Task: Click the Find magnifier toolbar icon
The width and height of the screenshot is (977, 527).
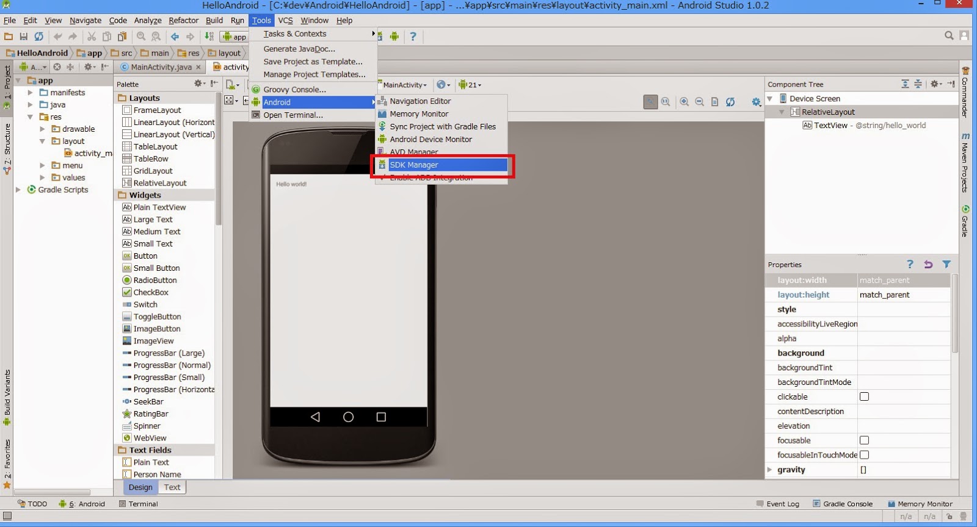Action: click(141, 37)
